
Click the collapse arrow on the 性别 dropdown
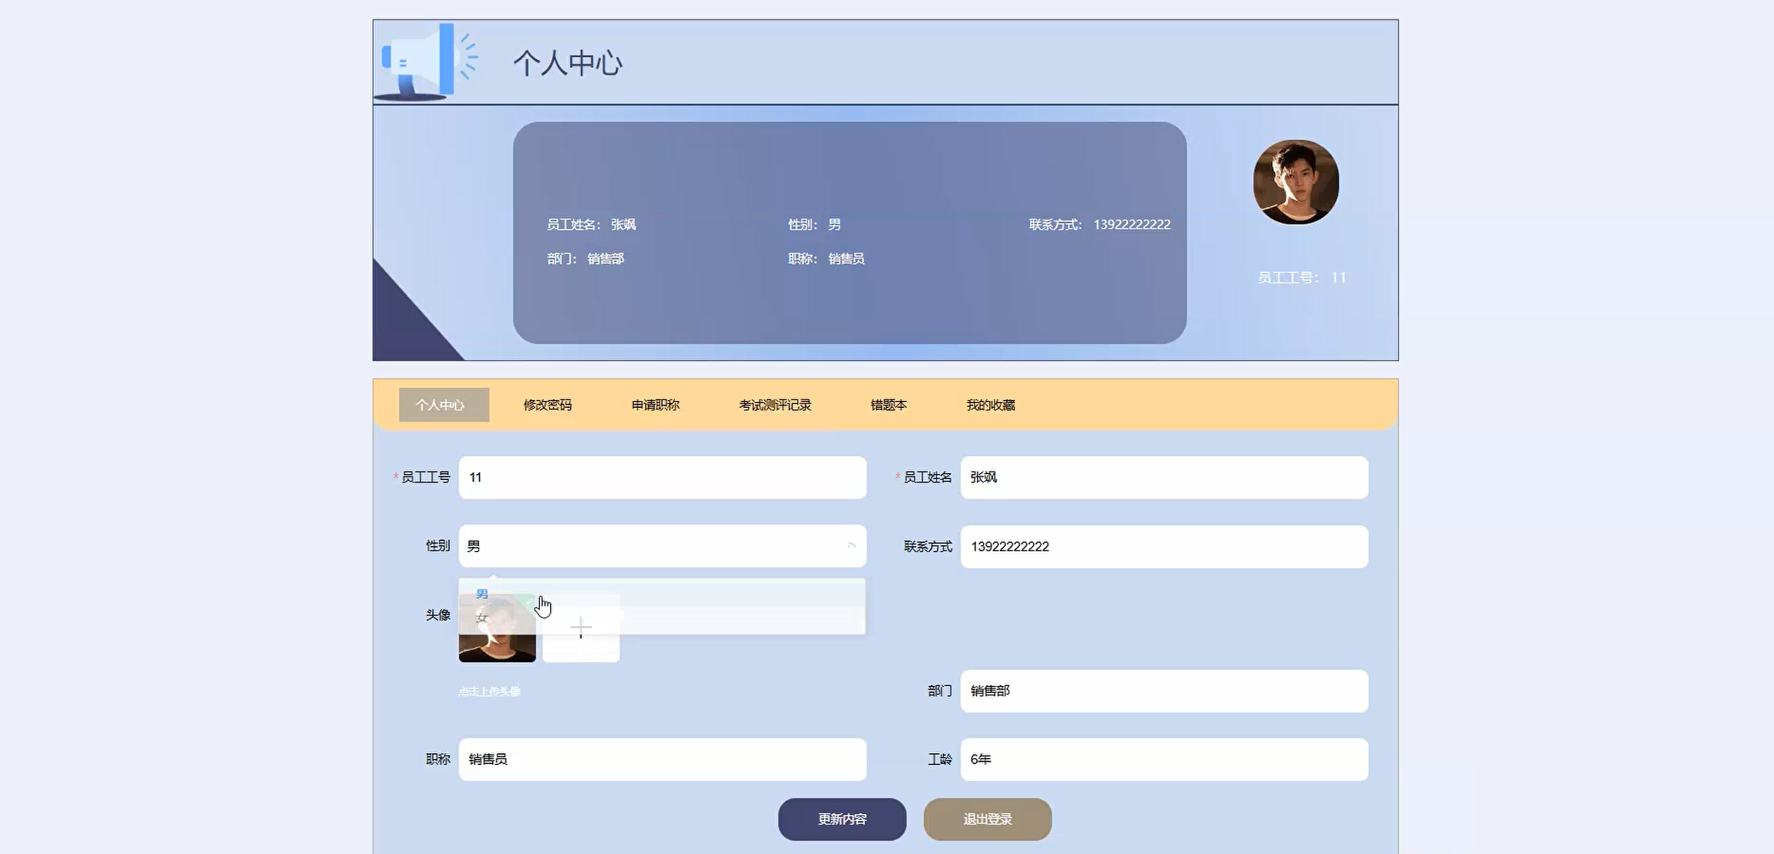coord(851,545)
